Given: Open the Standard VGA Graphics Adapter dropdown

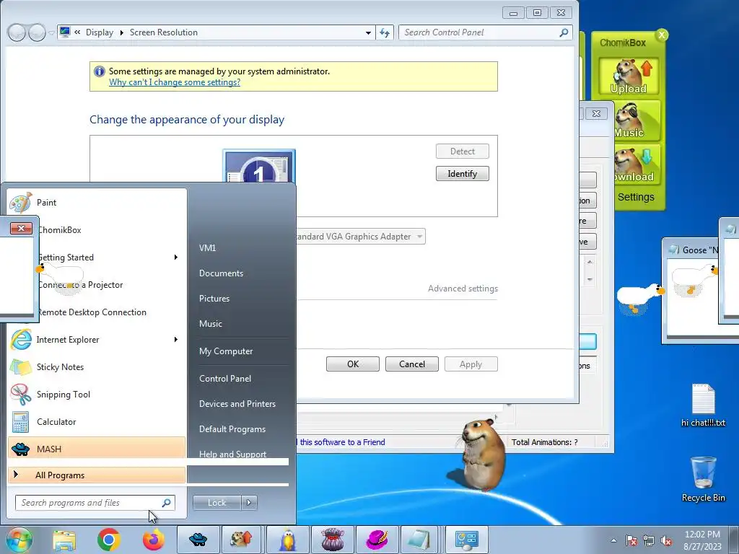Looking at the screenshot, I should (361, 237).
